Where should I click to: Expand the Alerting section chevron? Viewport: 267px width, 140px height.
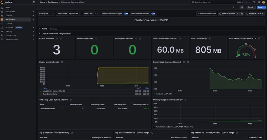point(34,31)
